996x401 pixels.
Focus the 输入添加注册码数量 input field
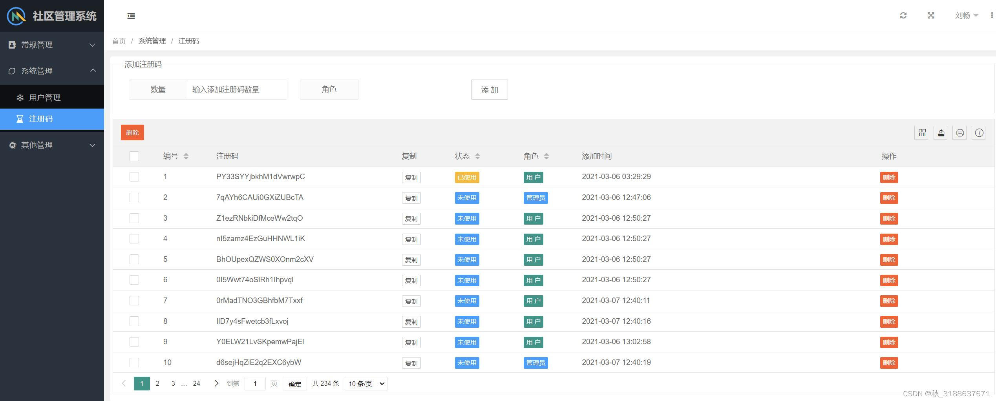pyautogui.click(x=237, y=90)
